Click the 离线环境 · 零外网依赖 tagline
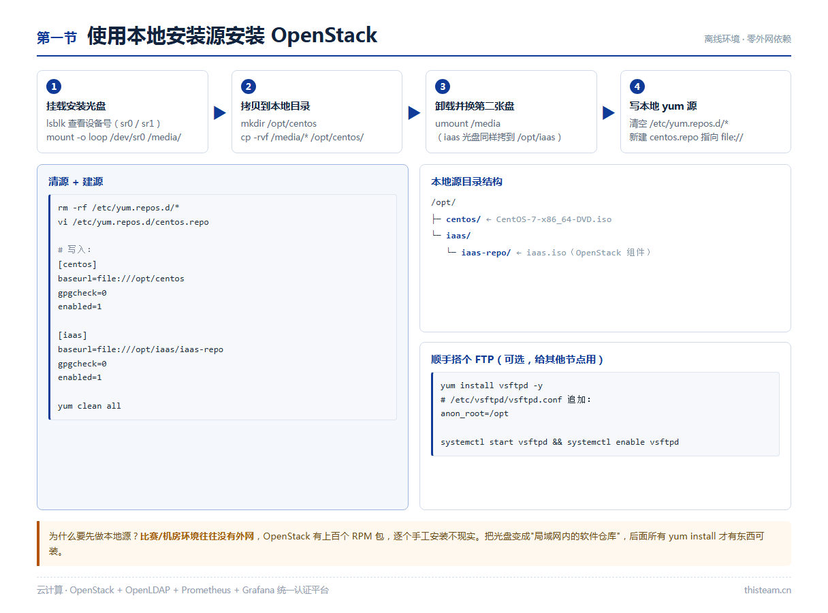This screenshot has height=613, width=828. (x=748, y=39)
